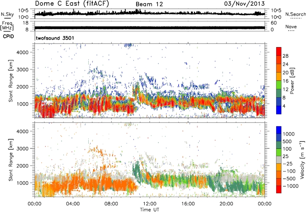
Task: Click the power panel 'Slant Range [km]' label
Action: (x=11, y=81)
